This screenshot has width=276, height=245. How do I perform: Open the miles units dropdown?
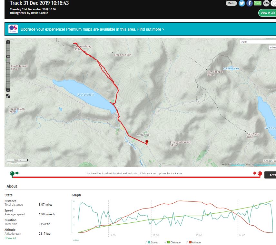272,47
